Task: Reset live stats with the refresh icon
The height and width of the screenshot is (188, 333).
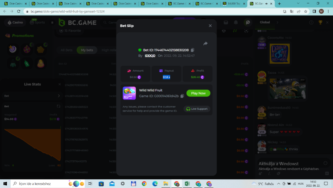Action: point(59,106)
